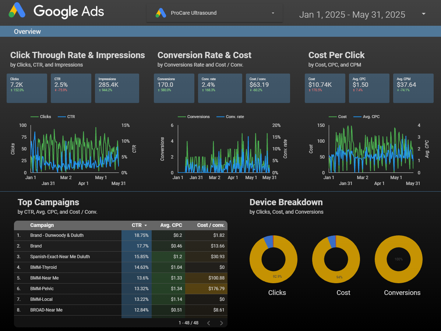
Task: Go to next page of campaigns table
Action: 221,323
